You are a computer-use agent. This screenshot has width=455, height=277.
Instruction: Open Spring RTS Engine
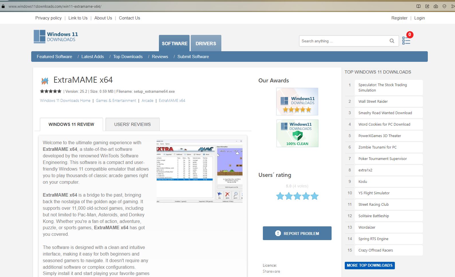click(389, 239)
